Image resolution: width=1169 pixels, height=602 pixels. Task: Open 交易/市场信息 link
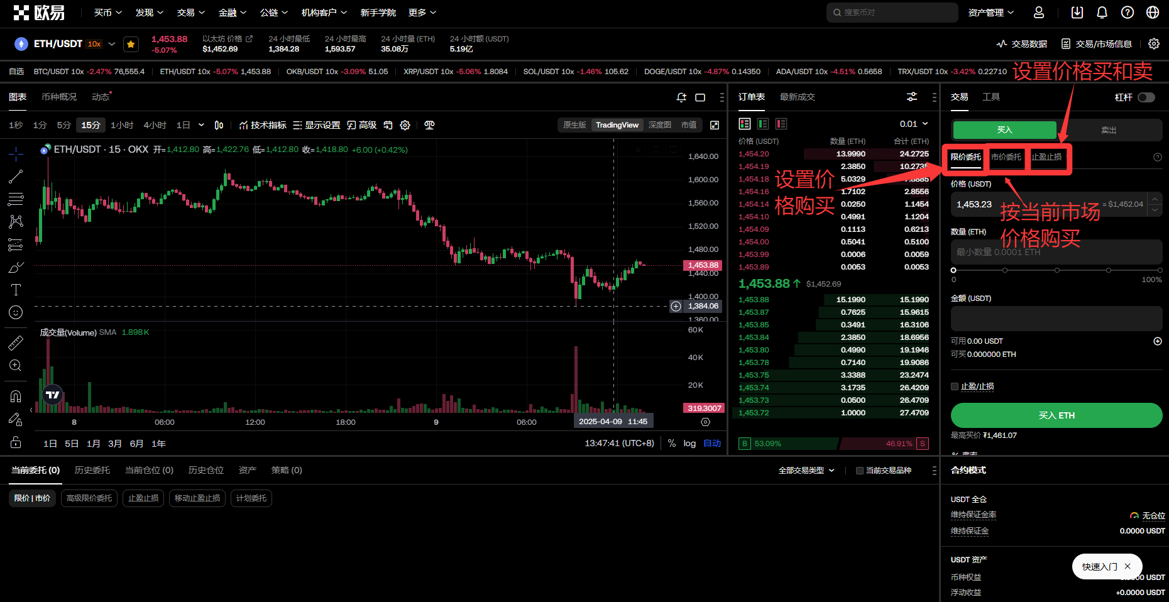(1097, 44)
